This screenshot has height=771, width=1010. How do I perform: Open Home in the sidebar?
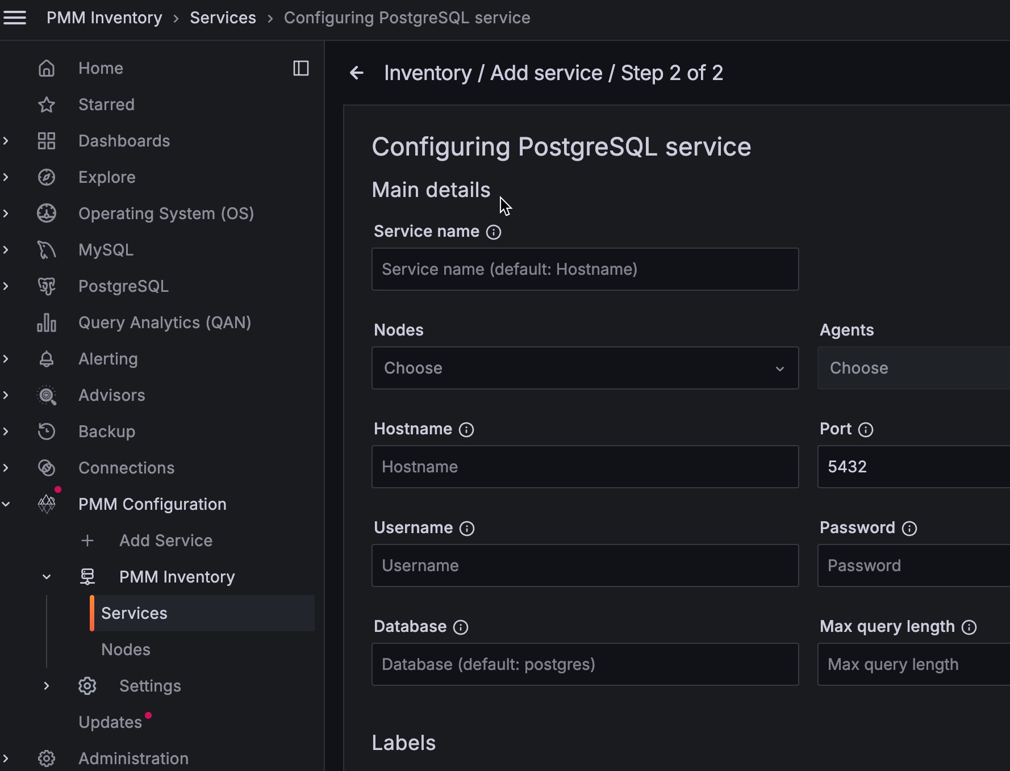point(101,68)
